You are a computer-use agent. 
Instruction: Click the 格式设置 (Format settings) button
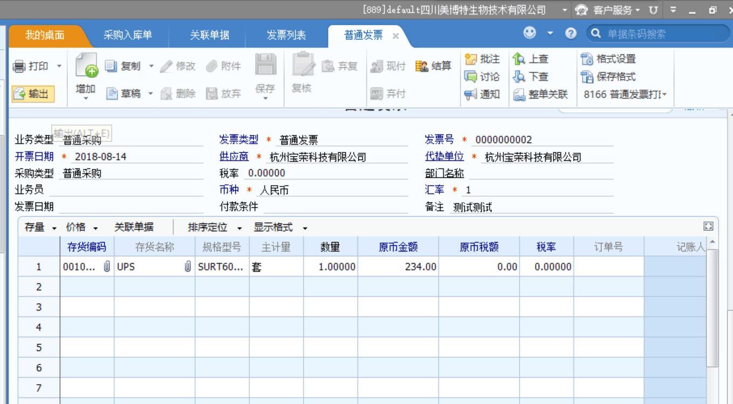pyautogui.click(x=608, y=59)
